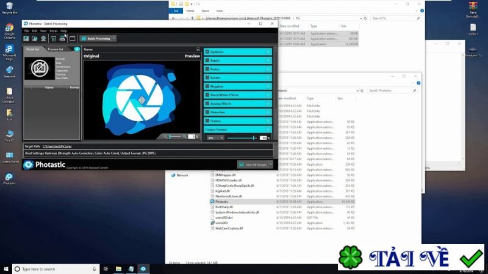The height and width of the screenshot is (274, 488).
Task: Open the Edit menu in Photastic
Action: [x=35, y=31]
